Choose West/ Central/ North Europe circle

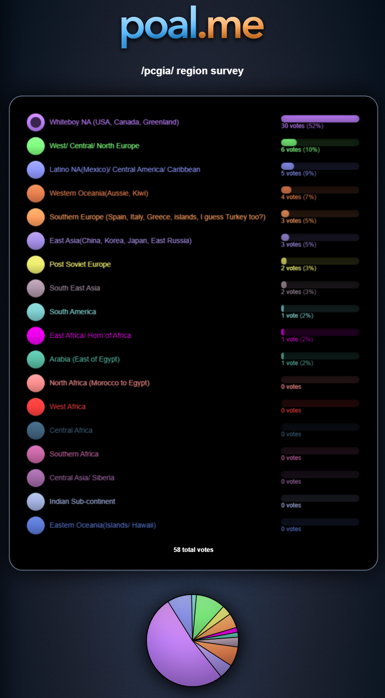[36, 146]
